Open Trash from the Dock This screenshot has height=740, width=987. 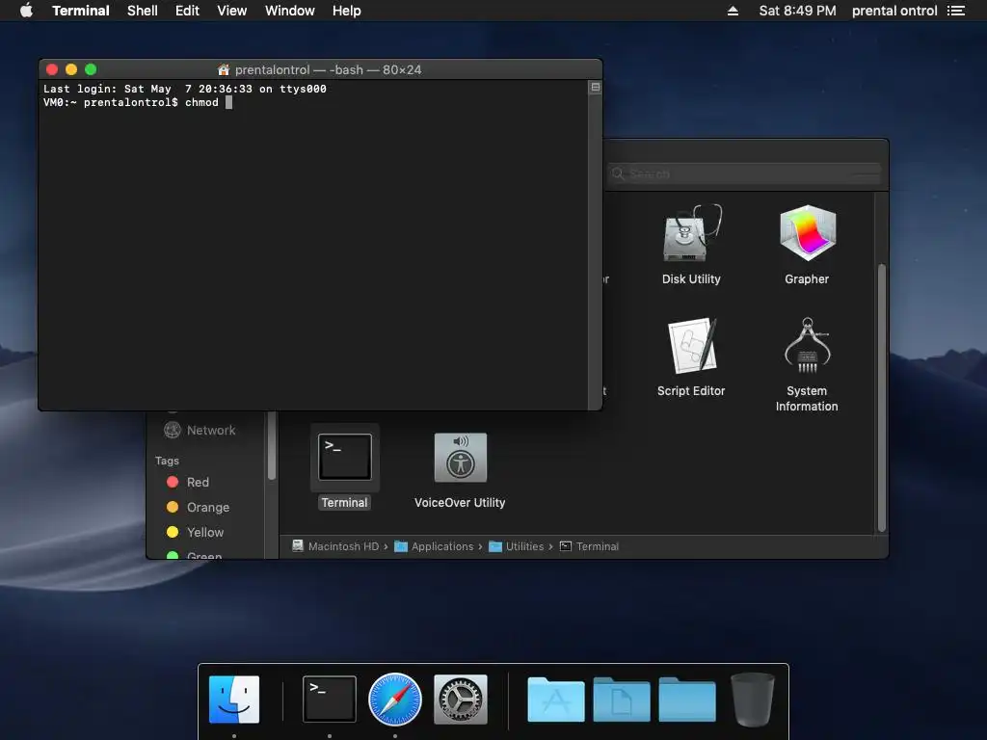tap(752, 700)
